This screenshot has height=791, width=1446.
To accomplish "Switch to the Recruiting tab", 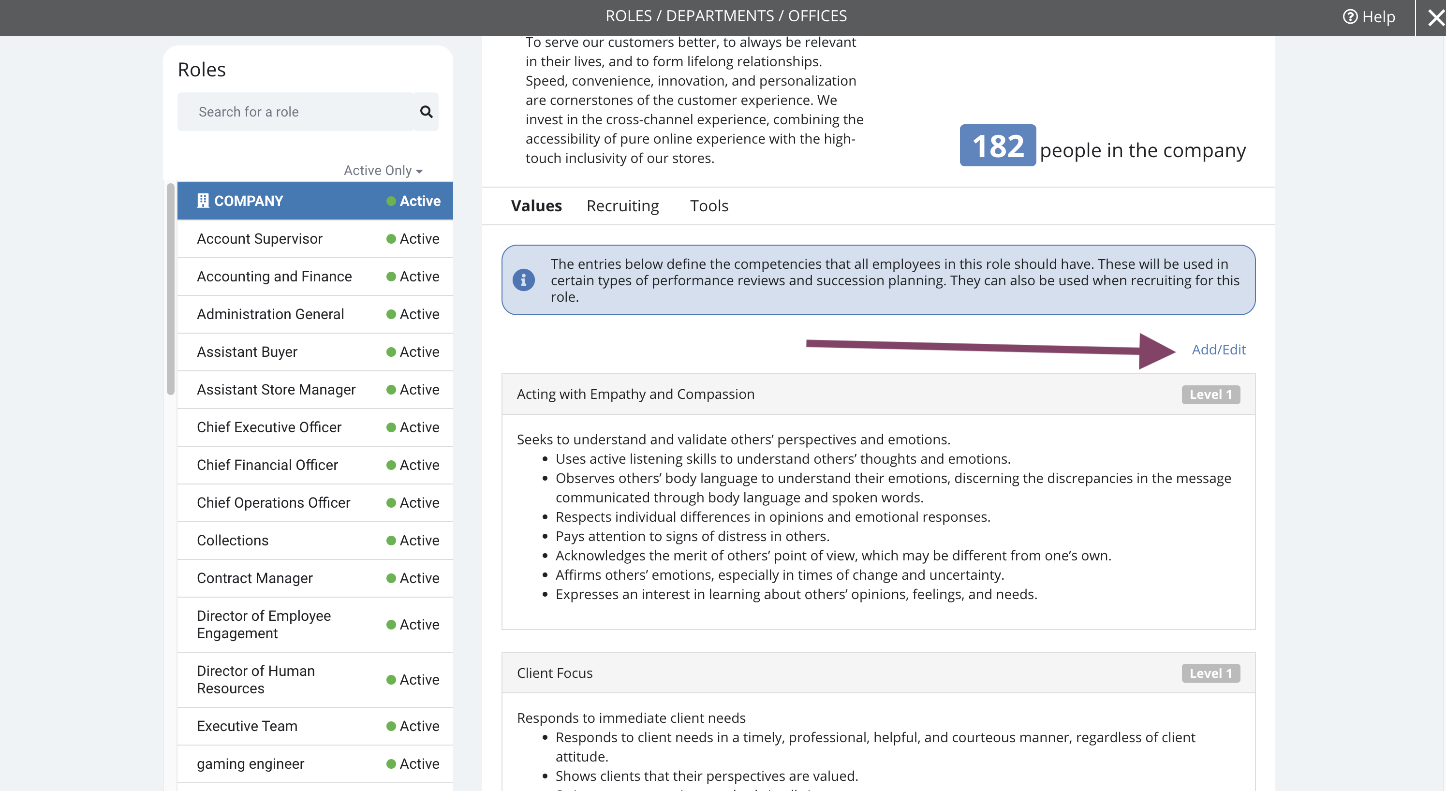I will tap(622, 205).
